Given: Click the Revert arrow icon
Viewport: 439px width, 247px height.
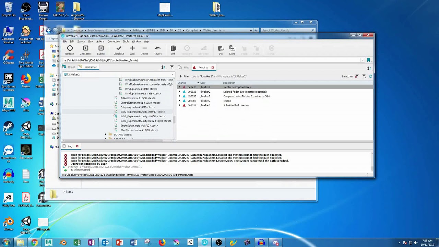Looking at the screenshot, I should point(157,48).
